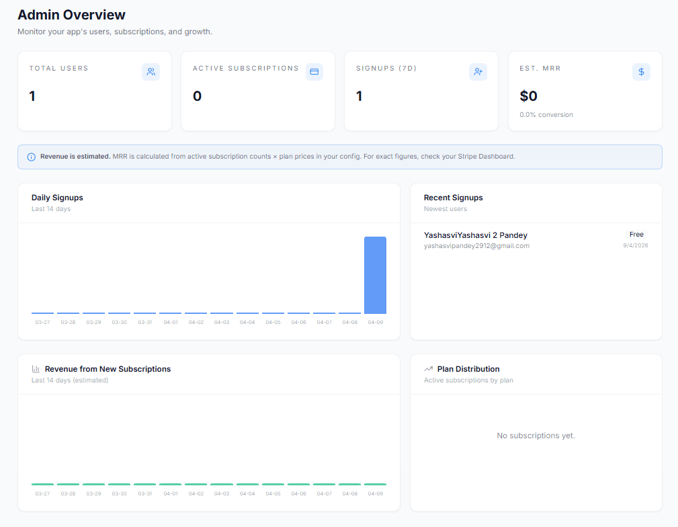Screen dimensions: 678x527
Task: Click the 04-05 label under Revenue chart
Action: [273, 493]
